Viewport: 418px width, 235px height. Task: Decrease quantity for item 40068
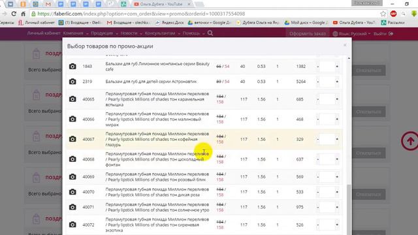pos(318,159)
